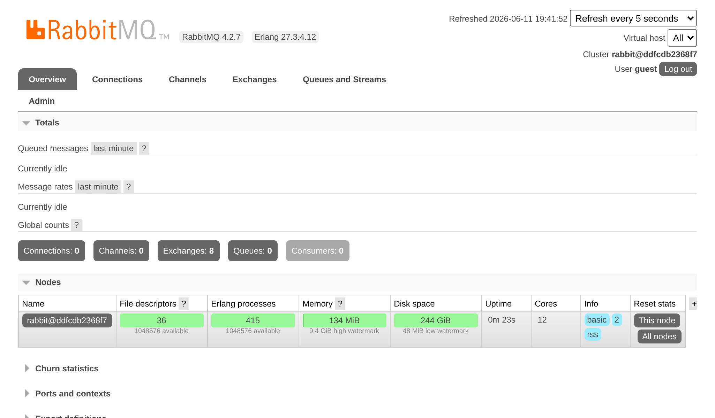Click File descriptors bar showing 36
This screenshot has width=715, height=418.
point(162,320)
